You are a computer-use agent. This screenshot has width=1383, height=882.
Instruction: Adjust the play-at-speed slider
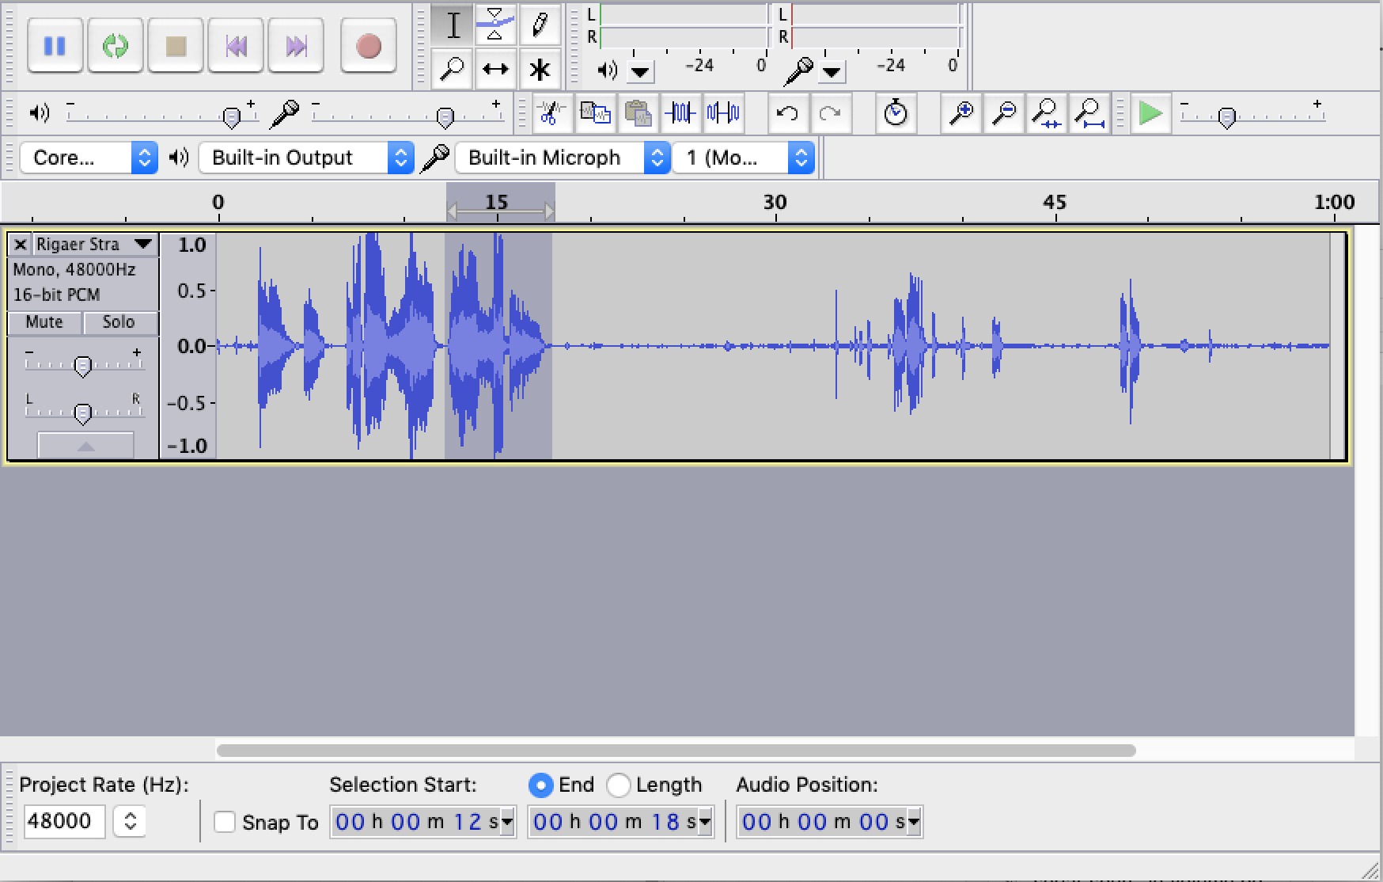point(1252,116)
